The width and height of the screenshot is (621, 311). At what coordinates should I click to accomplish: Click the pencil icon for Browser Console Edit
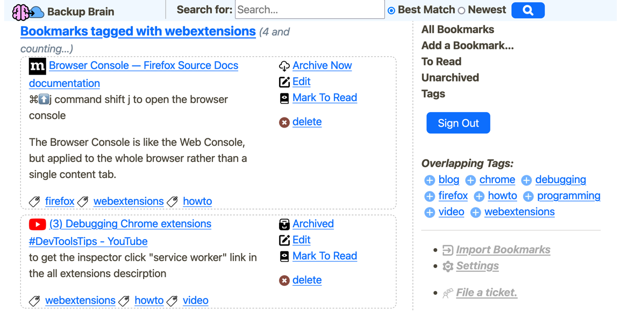[284, 82]
